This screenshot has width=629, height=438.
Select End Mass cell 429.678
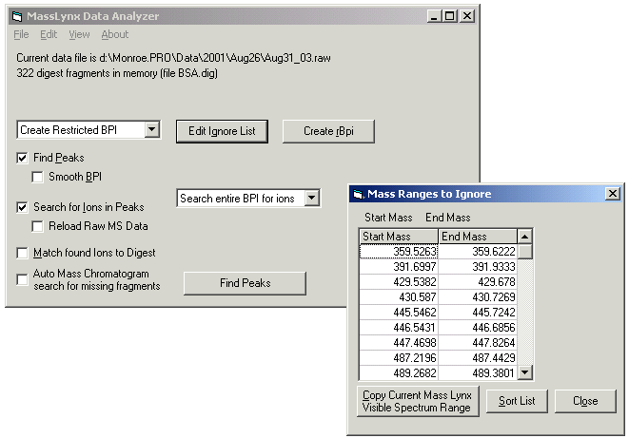point(478,282)
